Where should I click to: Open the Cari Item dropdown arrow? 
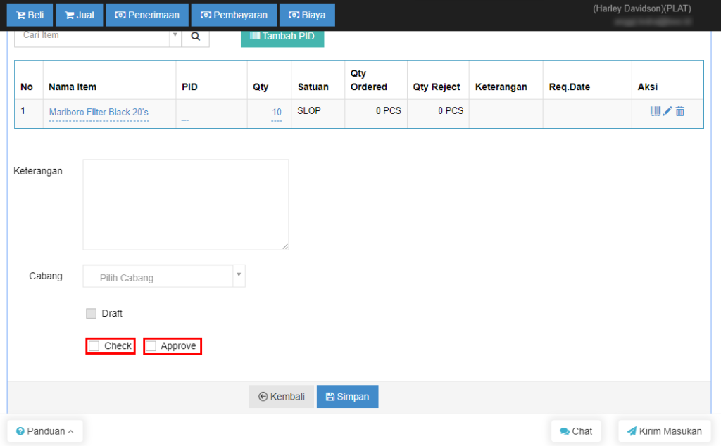click(175, 35)
